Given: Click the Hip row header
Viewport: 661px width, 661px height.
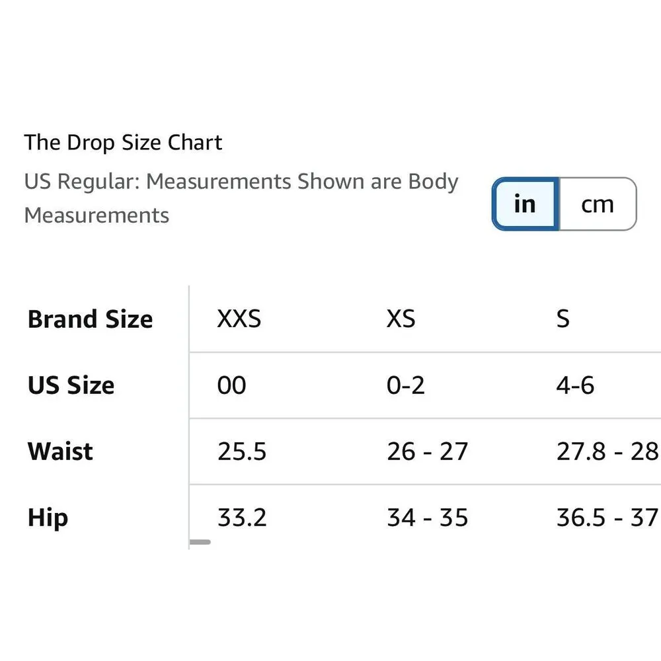Looking at the screenshot, I should pyautogui.click(x=48, y=518).
